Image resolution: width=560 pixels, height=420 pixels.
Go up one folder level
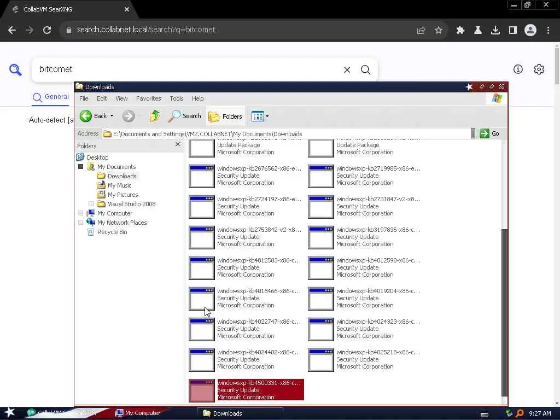pos(155,116)
